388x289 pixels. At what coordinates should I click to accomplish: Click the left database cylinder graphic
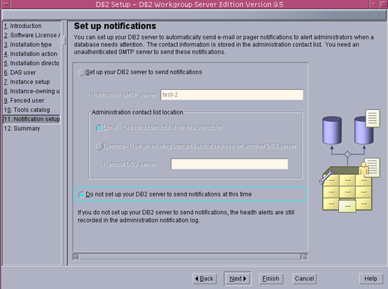tap(332, 130)
